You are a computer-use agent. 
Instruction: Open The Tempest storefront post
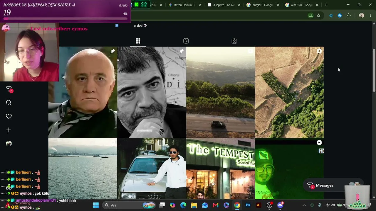point(220,169)
